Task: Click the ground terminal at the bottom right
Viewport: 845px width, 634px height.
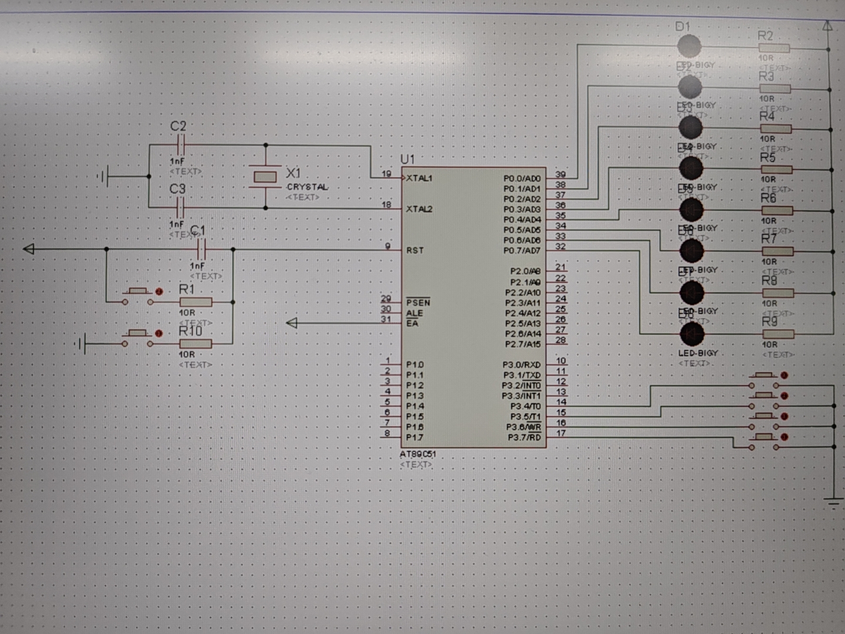Action: click(833, 503)
